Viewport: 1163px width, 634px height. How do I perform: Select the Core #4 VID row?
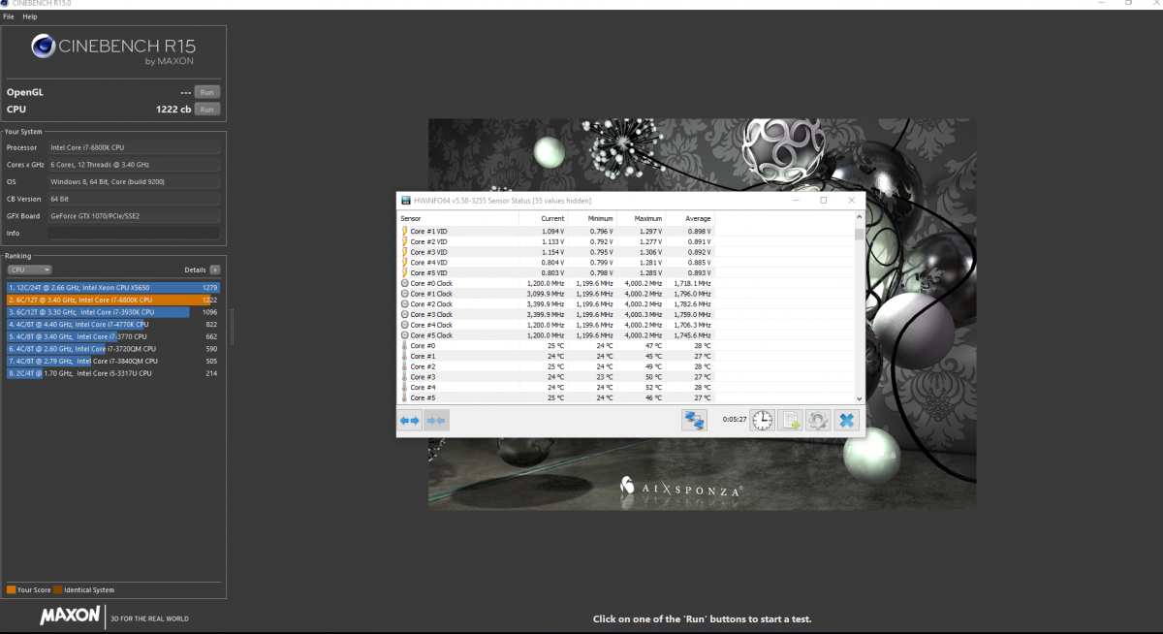(557, 263)
